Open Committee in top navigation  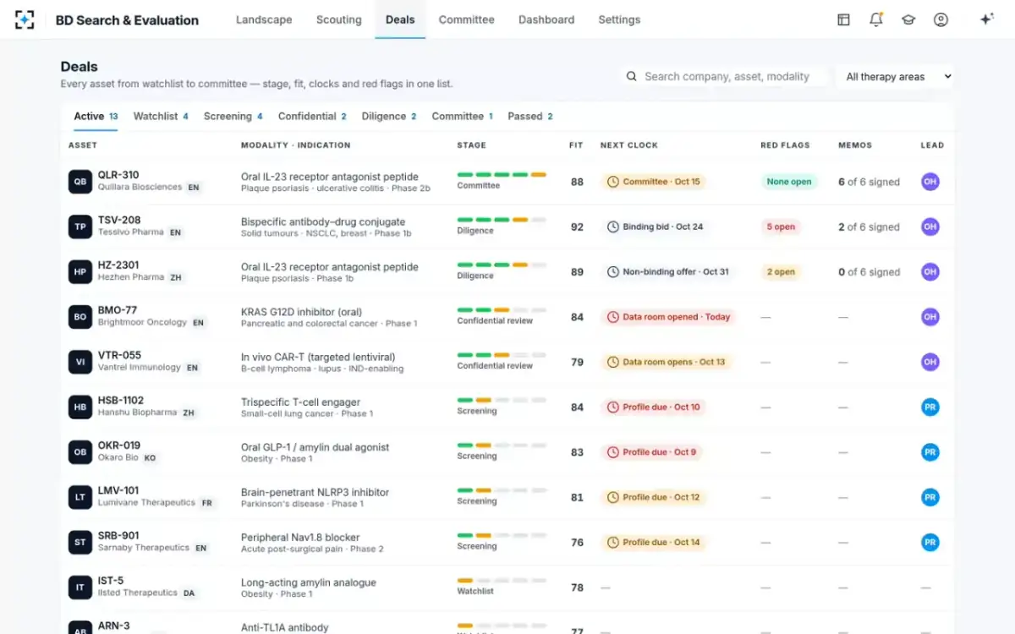tap(467, 19)
